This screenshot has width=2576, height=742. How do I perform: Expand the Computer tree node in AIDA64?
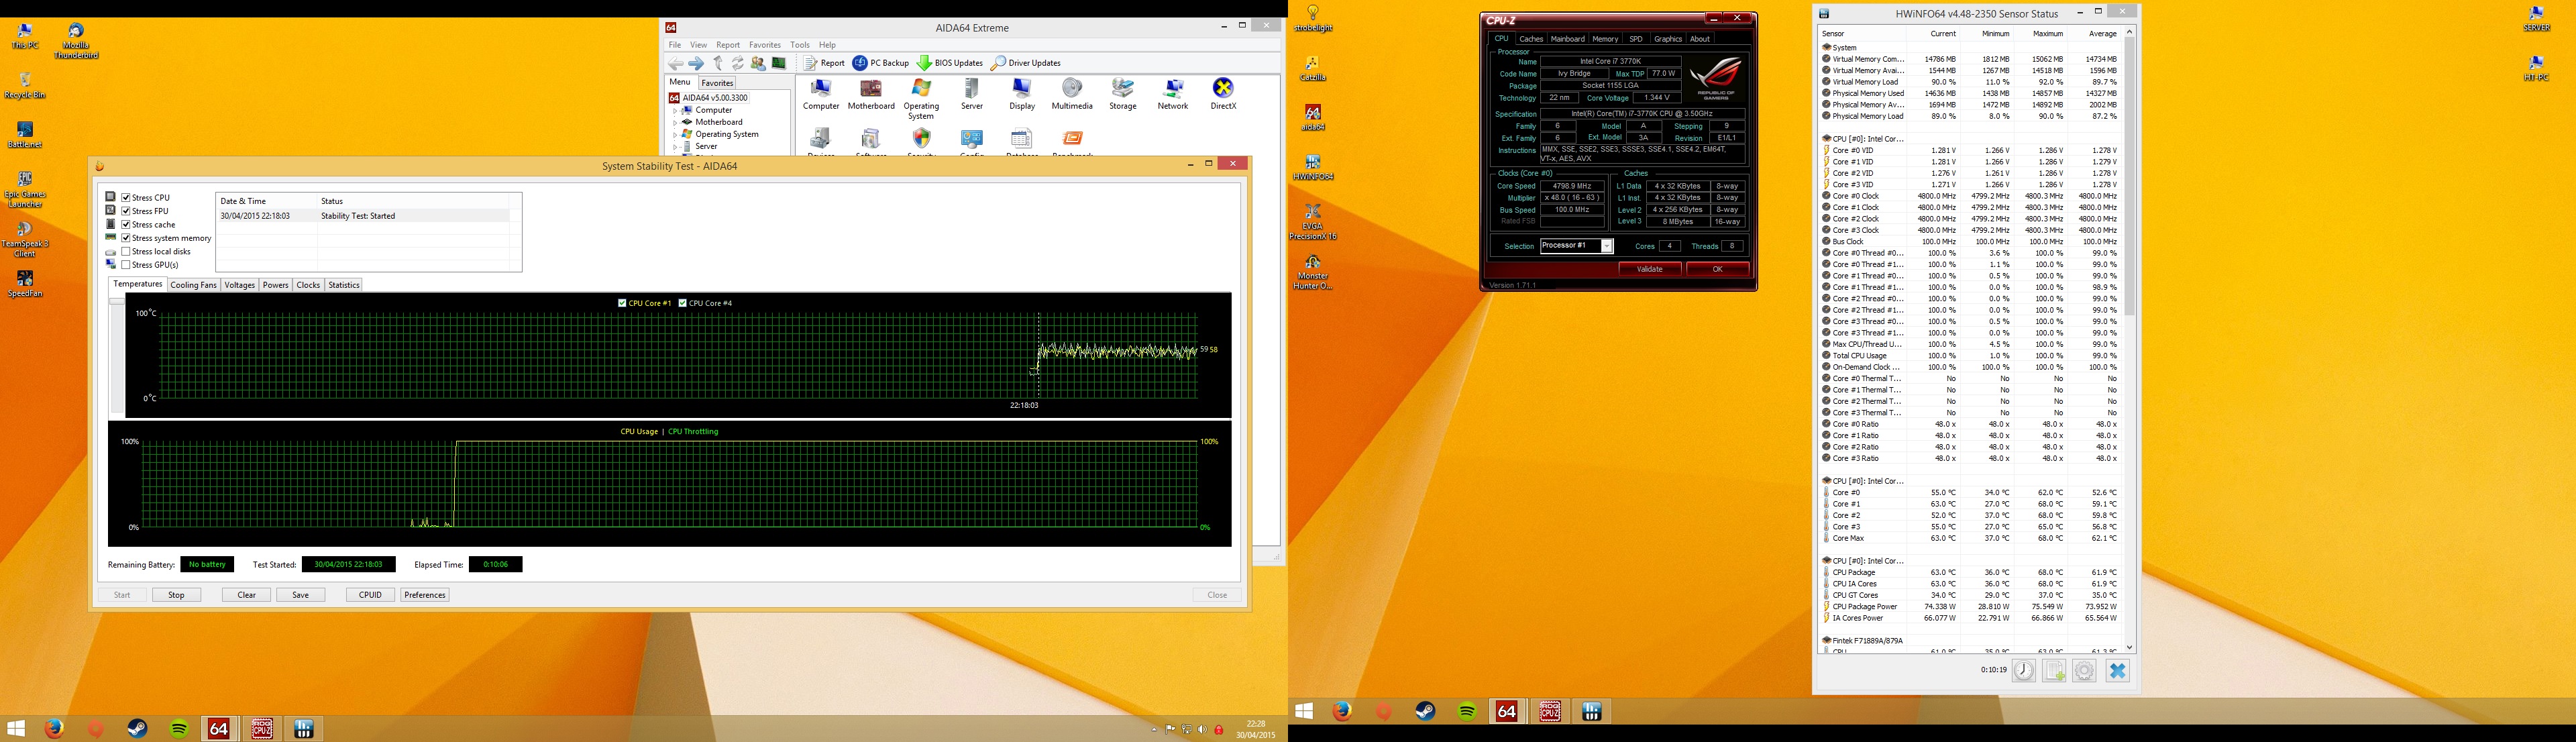tap(675, 110)
